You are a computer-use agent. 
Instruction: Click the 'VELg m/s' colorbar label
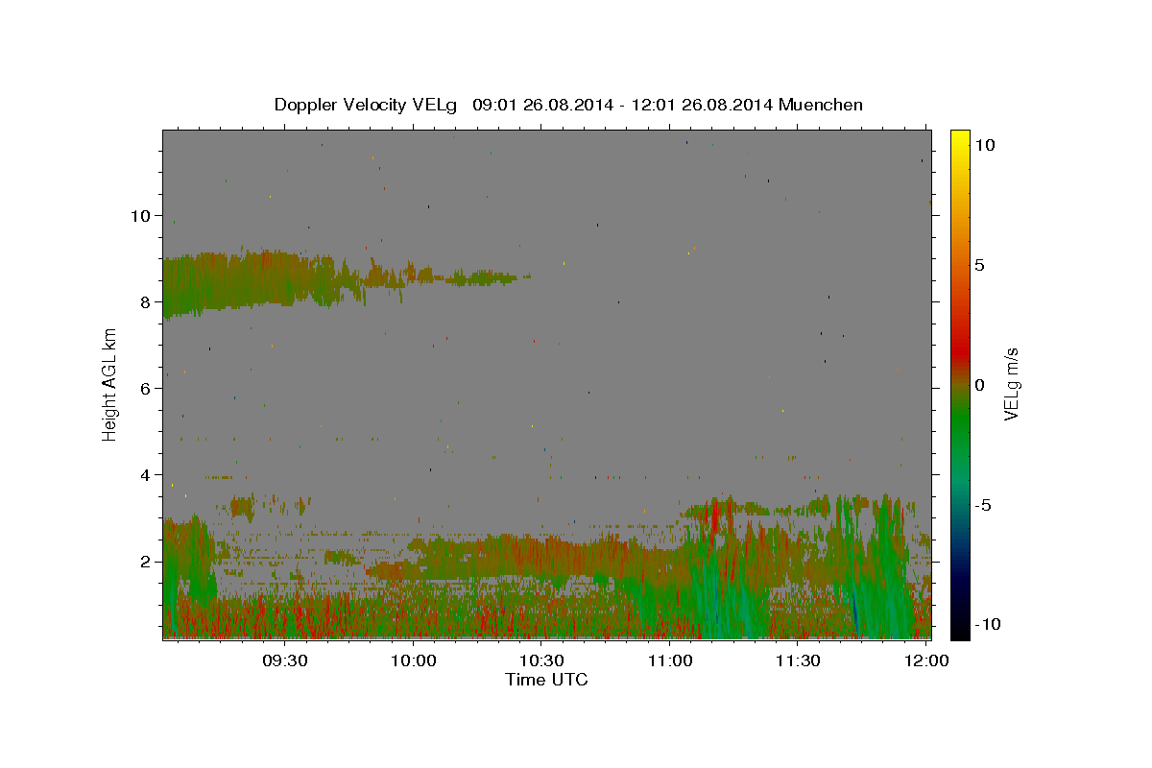(1011, 384)
